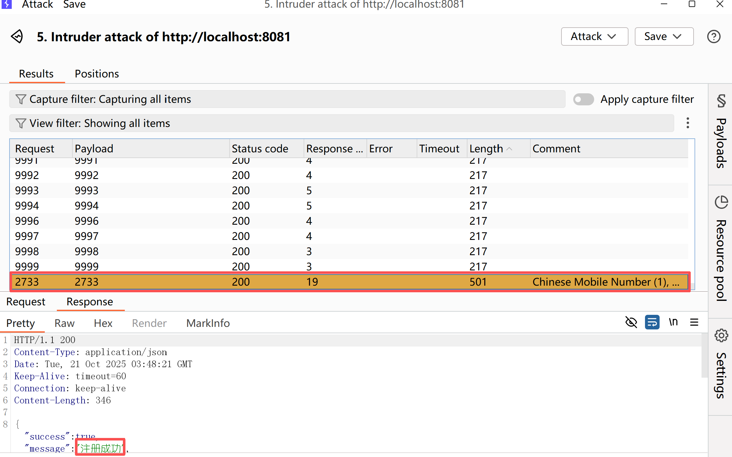The width and height of the screenshot is (732, 457).
Task: Show non-printable \n characters button
Action: (x=673, y=322)
